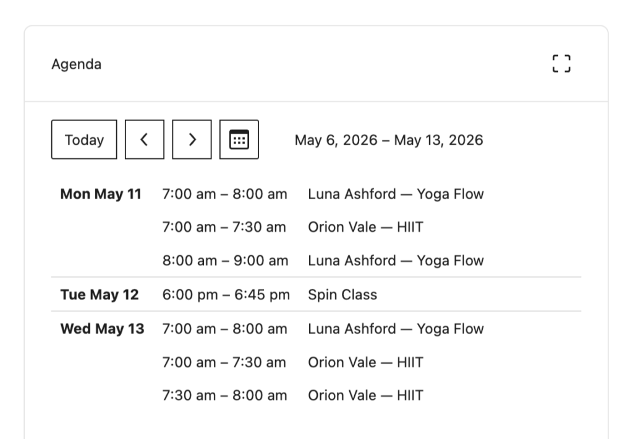
Task: Open the date range May 6 – May 13, 2026
Action: (389, 140)
